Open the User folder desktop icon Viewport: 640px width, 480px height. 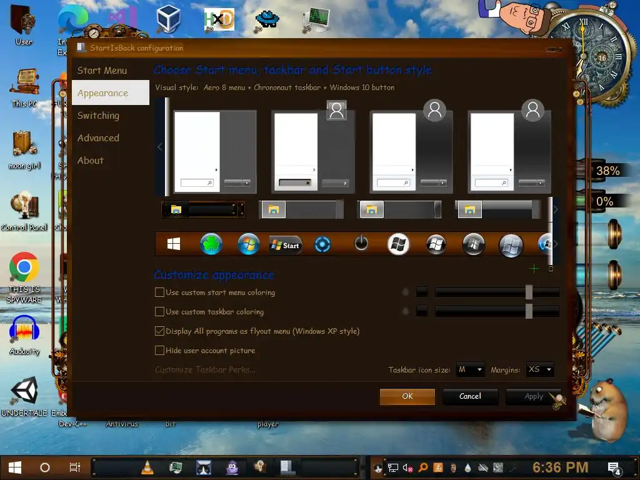click(24, 24)
